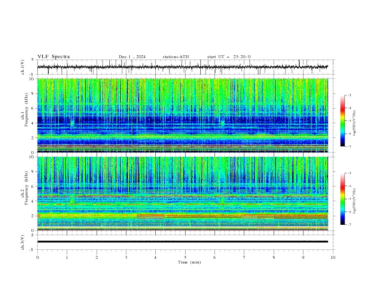Click time axis tick label 1
The height and width of the screenshot is (289, 375).
coord(67,257)
